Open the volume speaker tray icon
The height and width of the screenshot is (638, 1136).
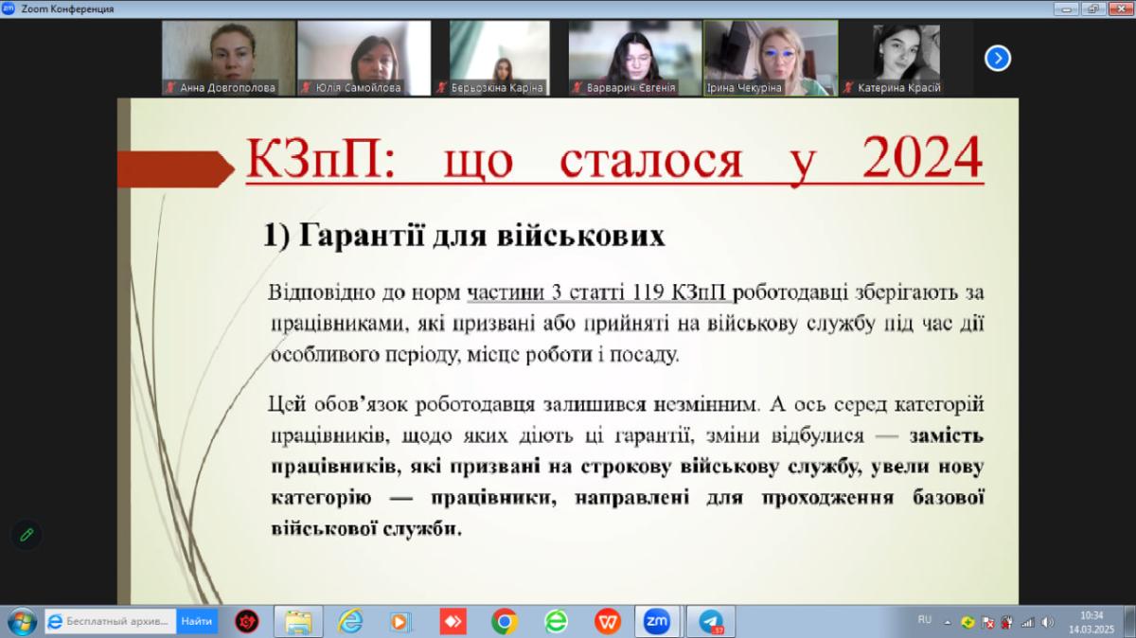click(x=1047, y=622)
